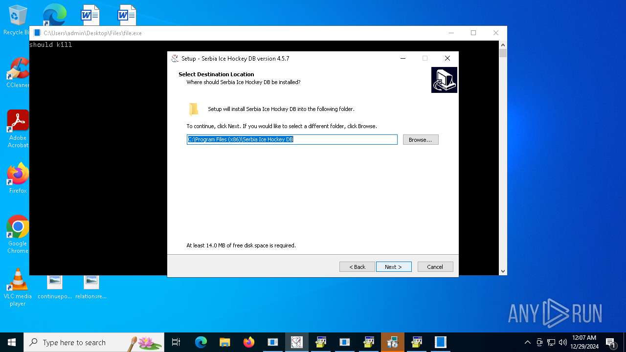This screenshot has height=352, width=626.
Task: Open File Explorer from the taskbar
Action: 224,342
